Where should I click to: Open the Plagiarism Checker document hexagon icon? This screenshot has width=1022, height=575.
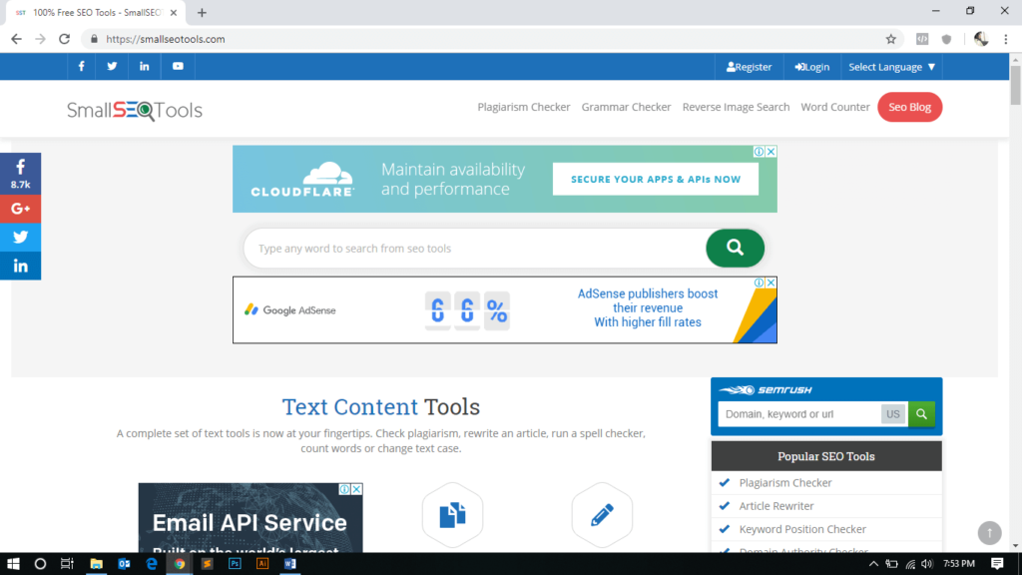tap(452, 514)
